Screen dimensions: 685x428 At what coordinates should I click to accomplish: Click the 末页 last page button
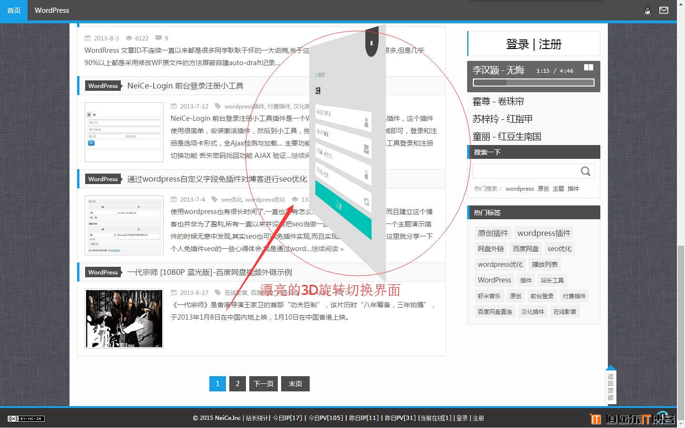click(x=295, y=384)
